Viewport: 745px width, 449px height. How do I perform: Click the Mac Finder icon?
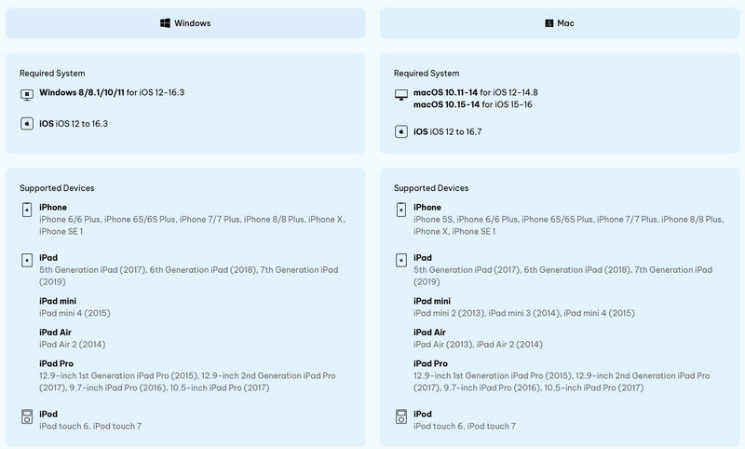tap(549, 23)
